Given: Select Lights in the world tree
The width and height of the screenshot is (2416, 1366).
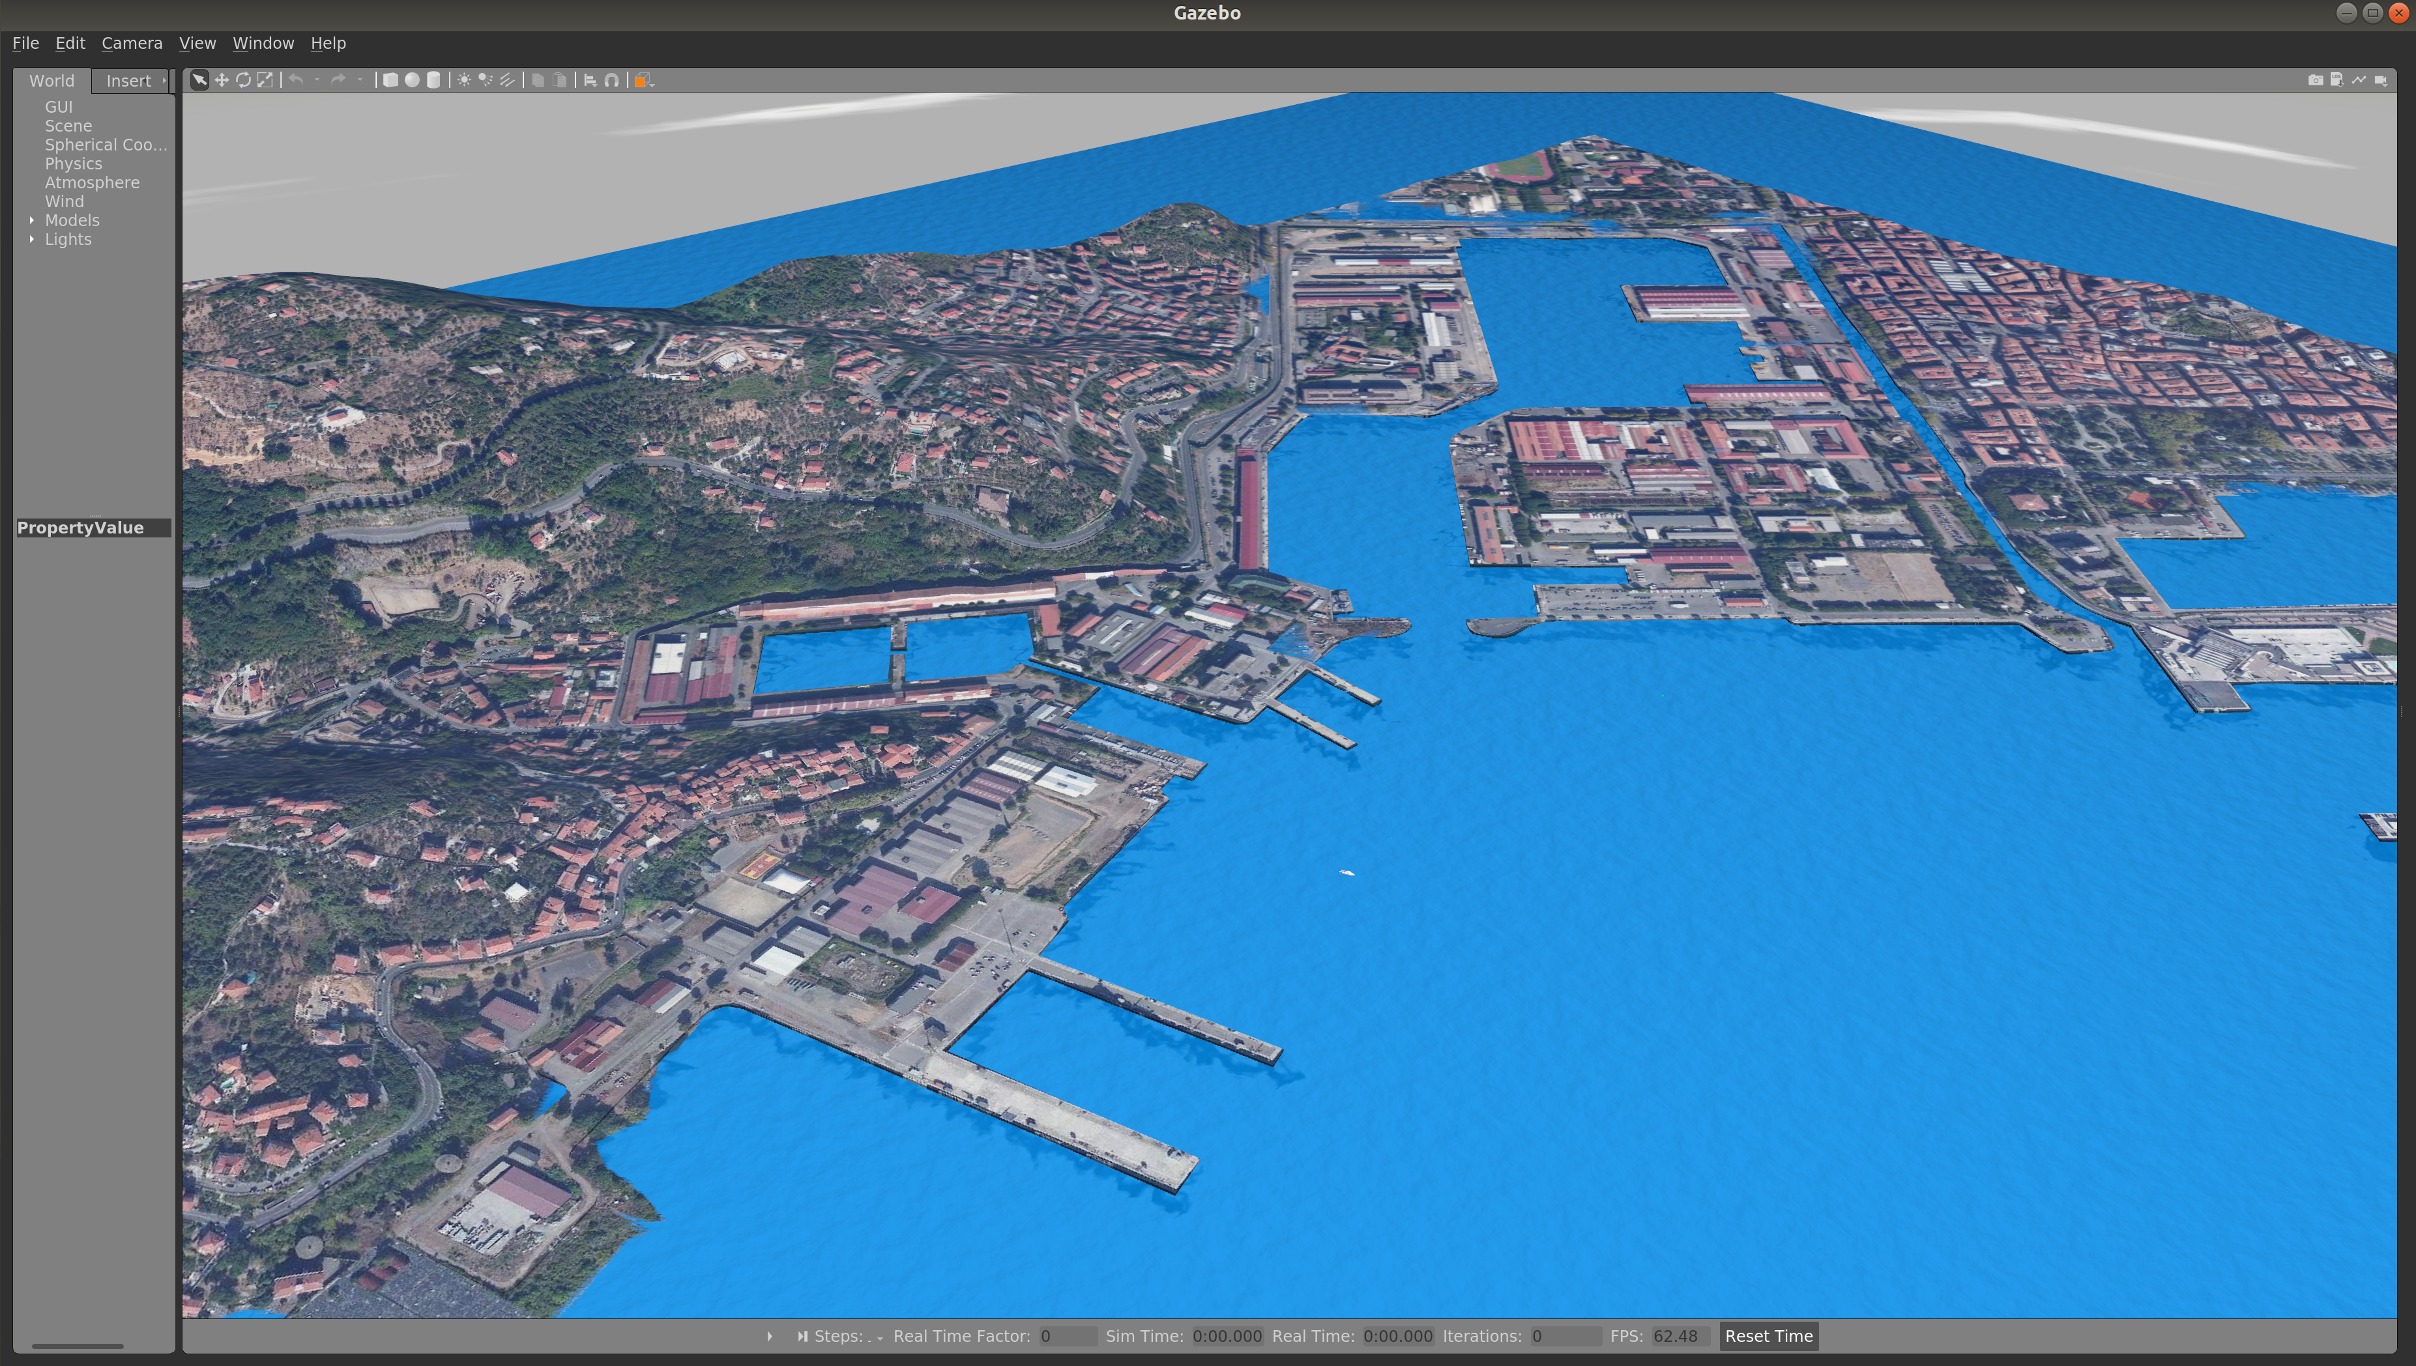Looking at the screenshot, I should [68, 239].
